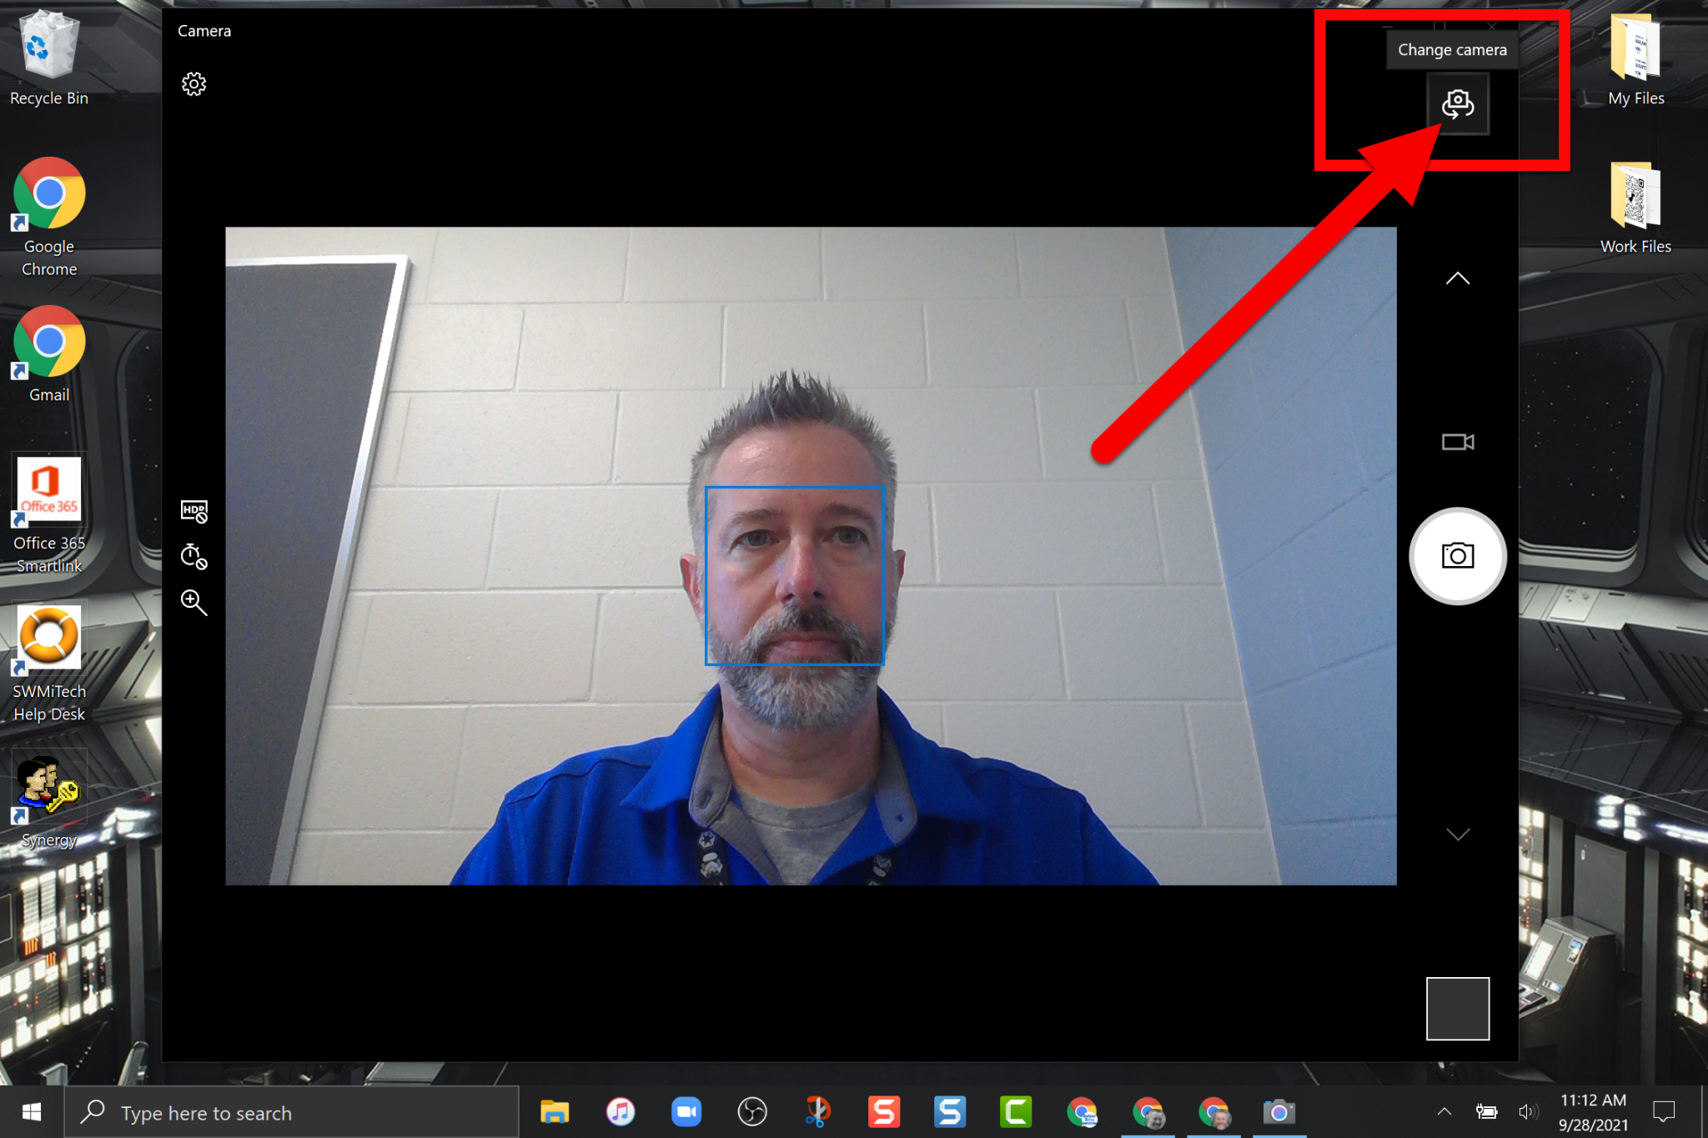Open OBS Studio from taskbar
Viewport: 1708px width, 1138px height.
pyautogui.click(x=752, y=1112)
